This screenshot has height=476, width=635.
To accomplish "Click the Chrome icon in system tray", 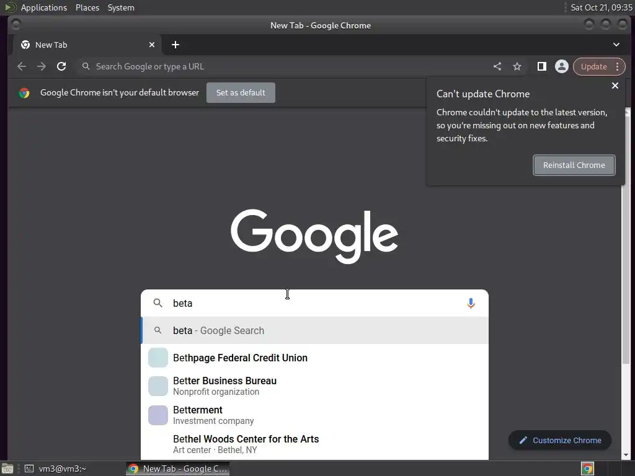I will pyautogui.click(x=587, y=469).
